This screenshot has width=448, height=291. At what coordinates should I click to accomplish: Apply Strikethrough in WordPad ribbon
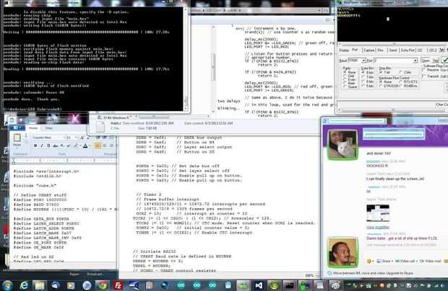point(56,145)
